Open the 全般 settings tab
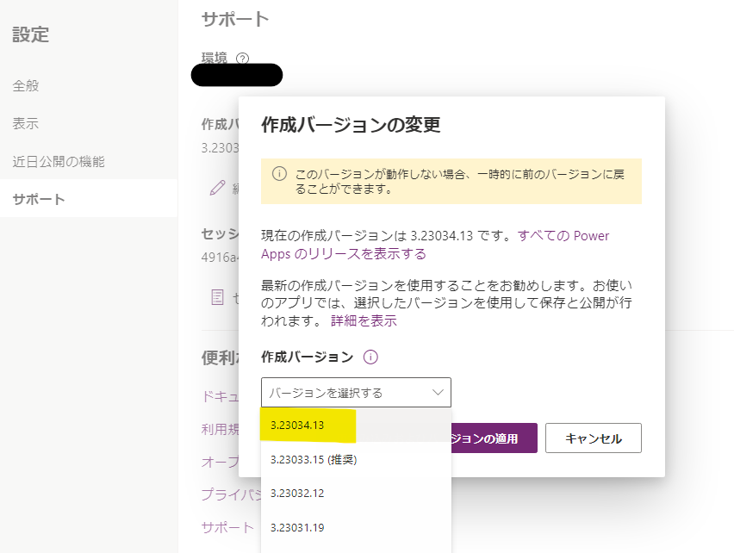Screen dimensions: 734x553 (x=26, y=86)
